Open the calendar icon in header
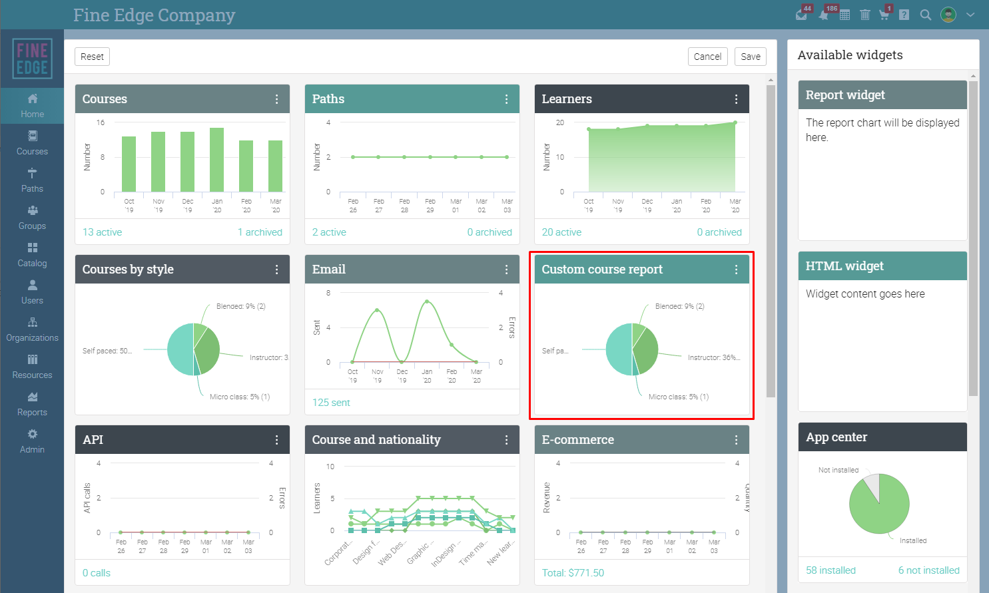This screenshot has height=593, width=989. (x=844, y=15)
